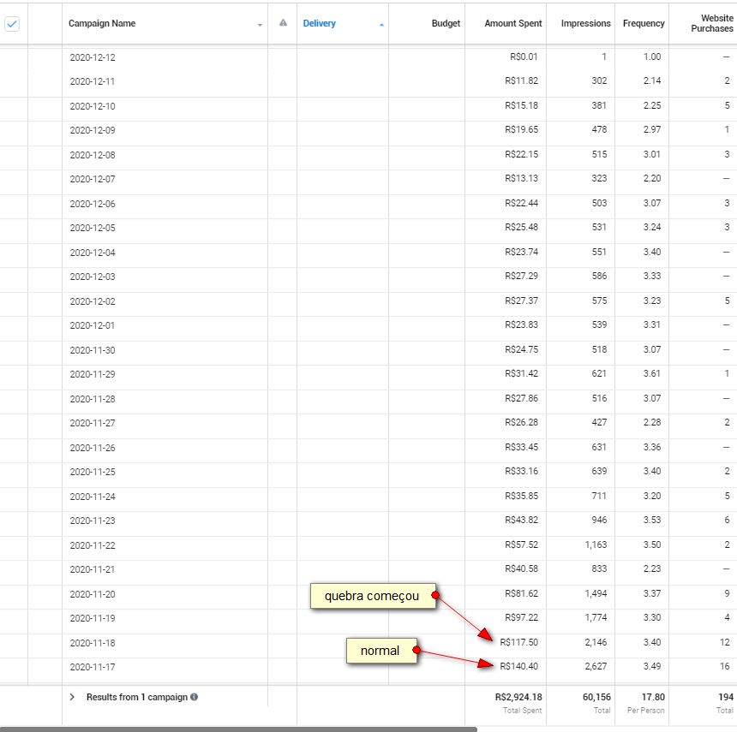Click the R$117.50 amount spent value
Screen dimensions: 737x732
519,642
